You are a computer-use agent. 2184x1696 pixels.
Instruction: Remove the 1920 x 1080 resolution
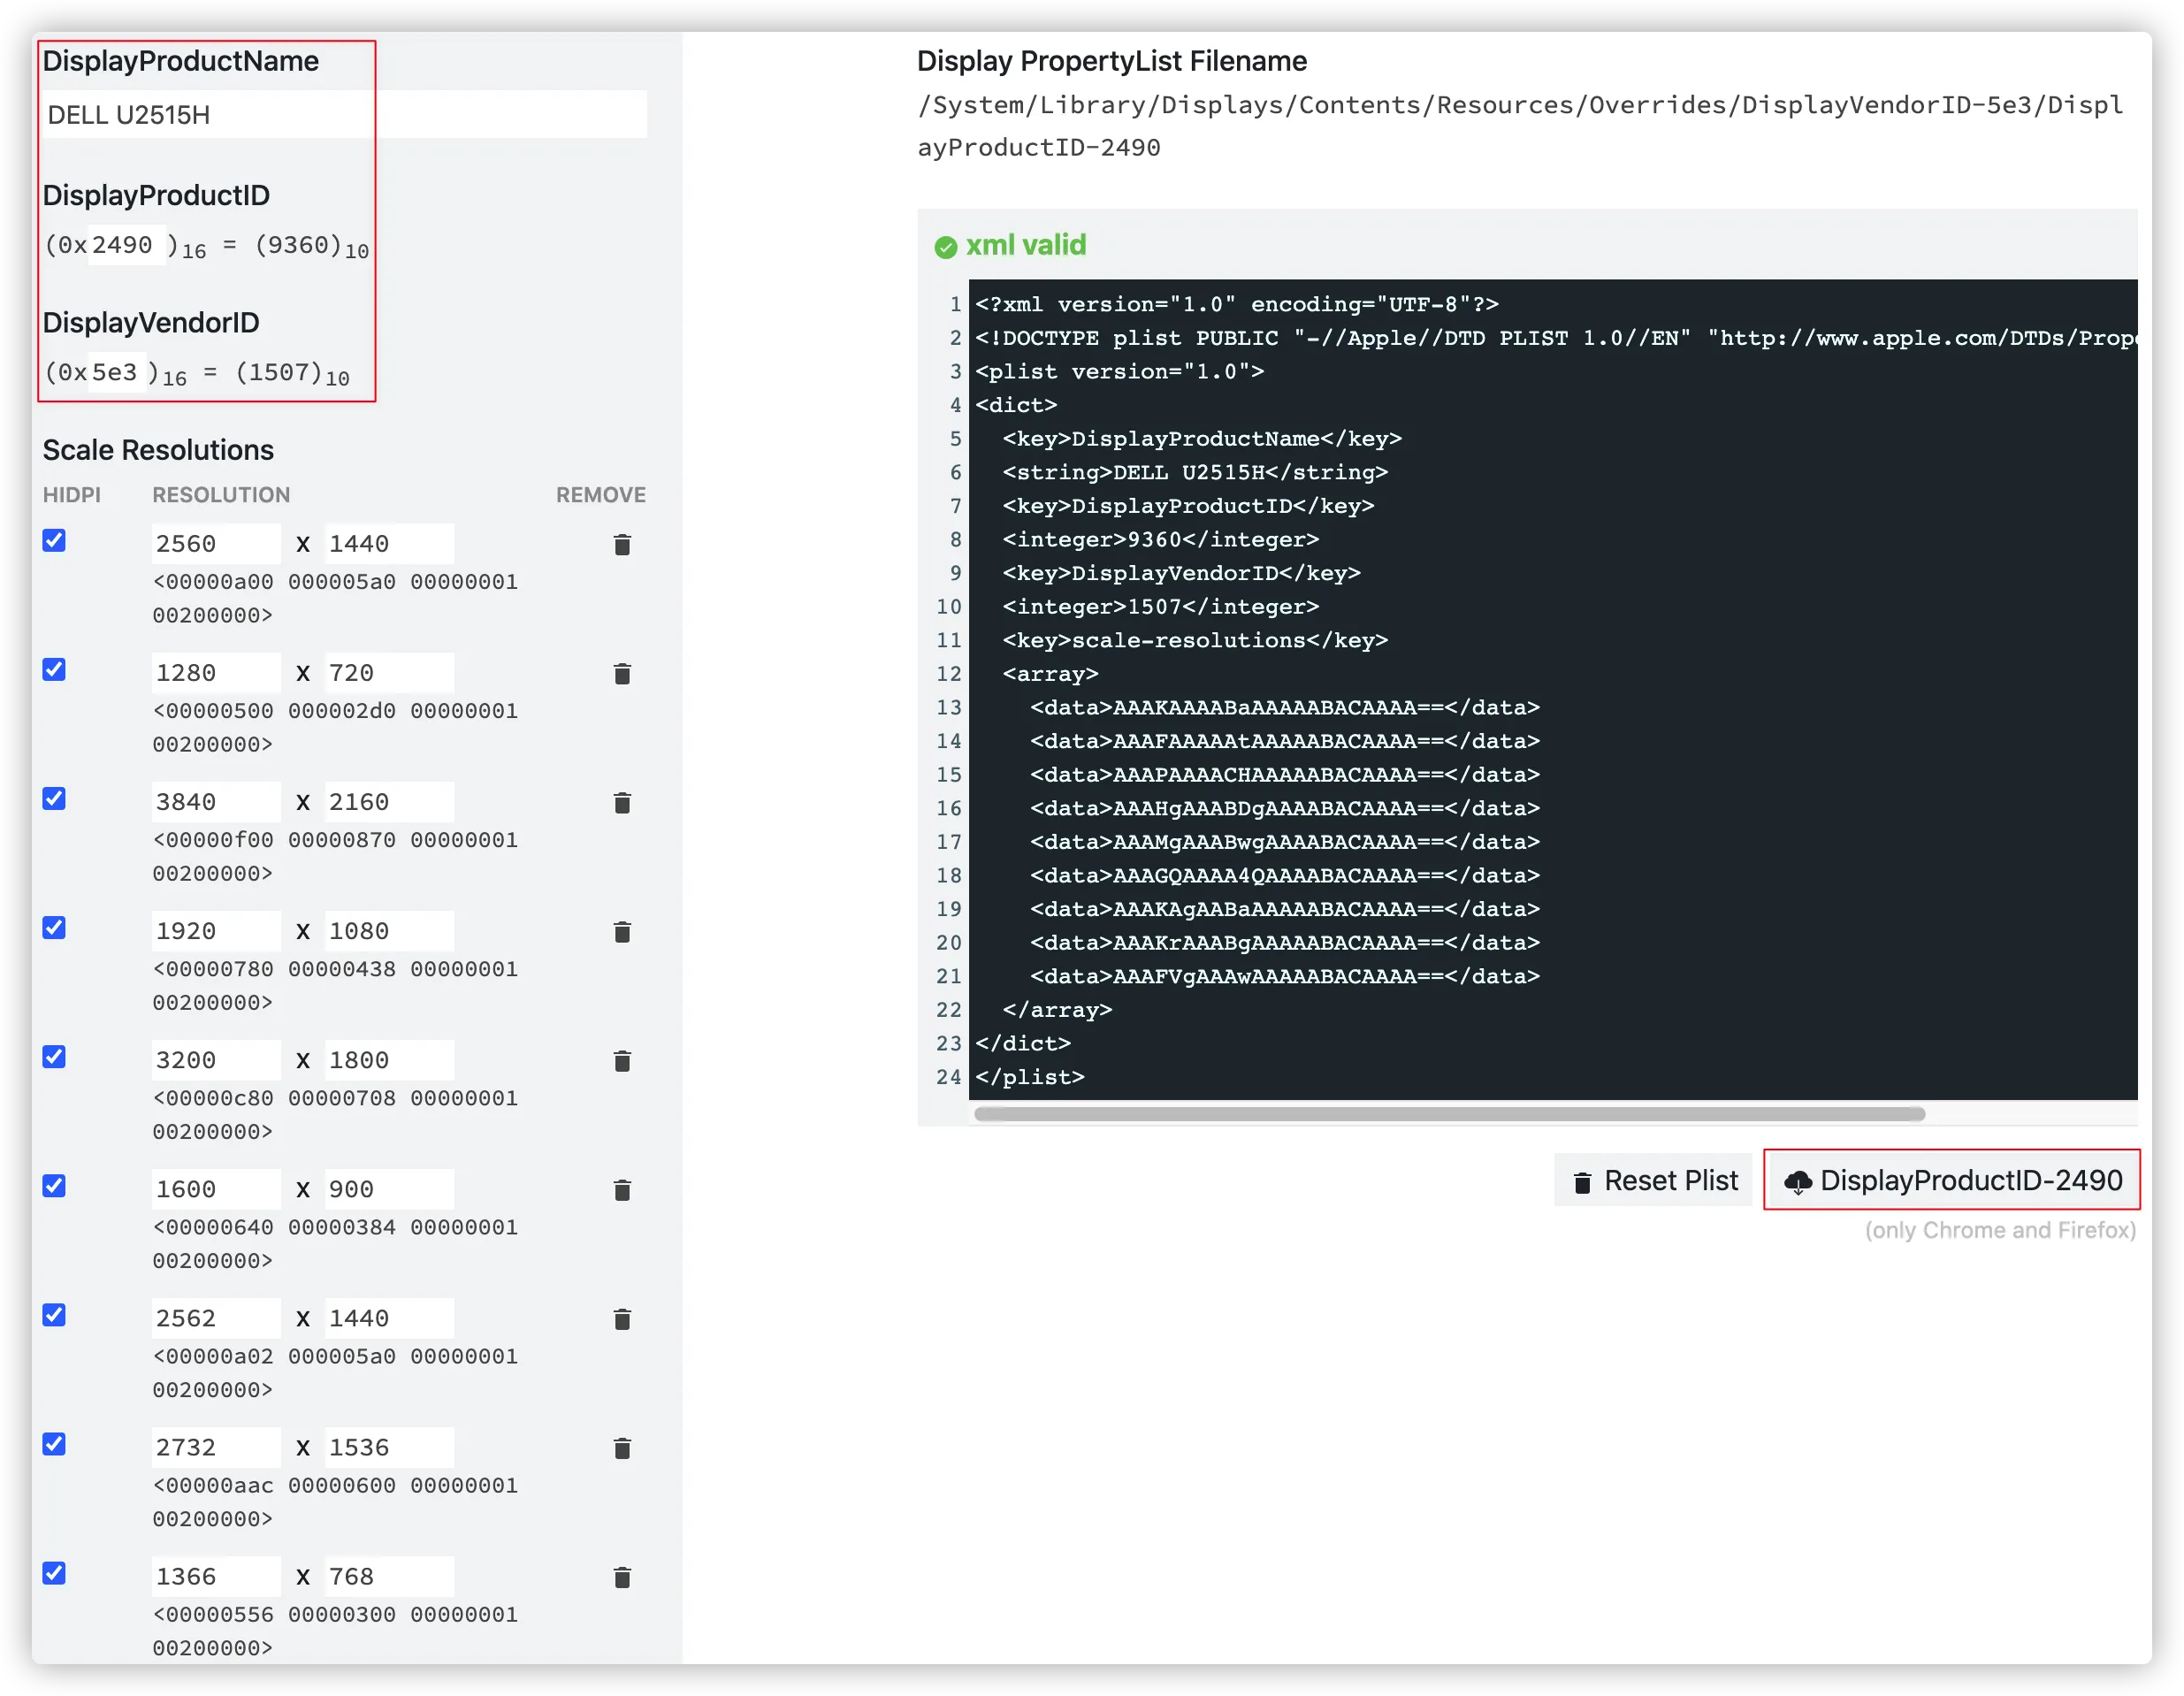622,931
